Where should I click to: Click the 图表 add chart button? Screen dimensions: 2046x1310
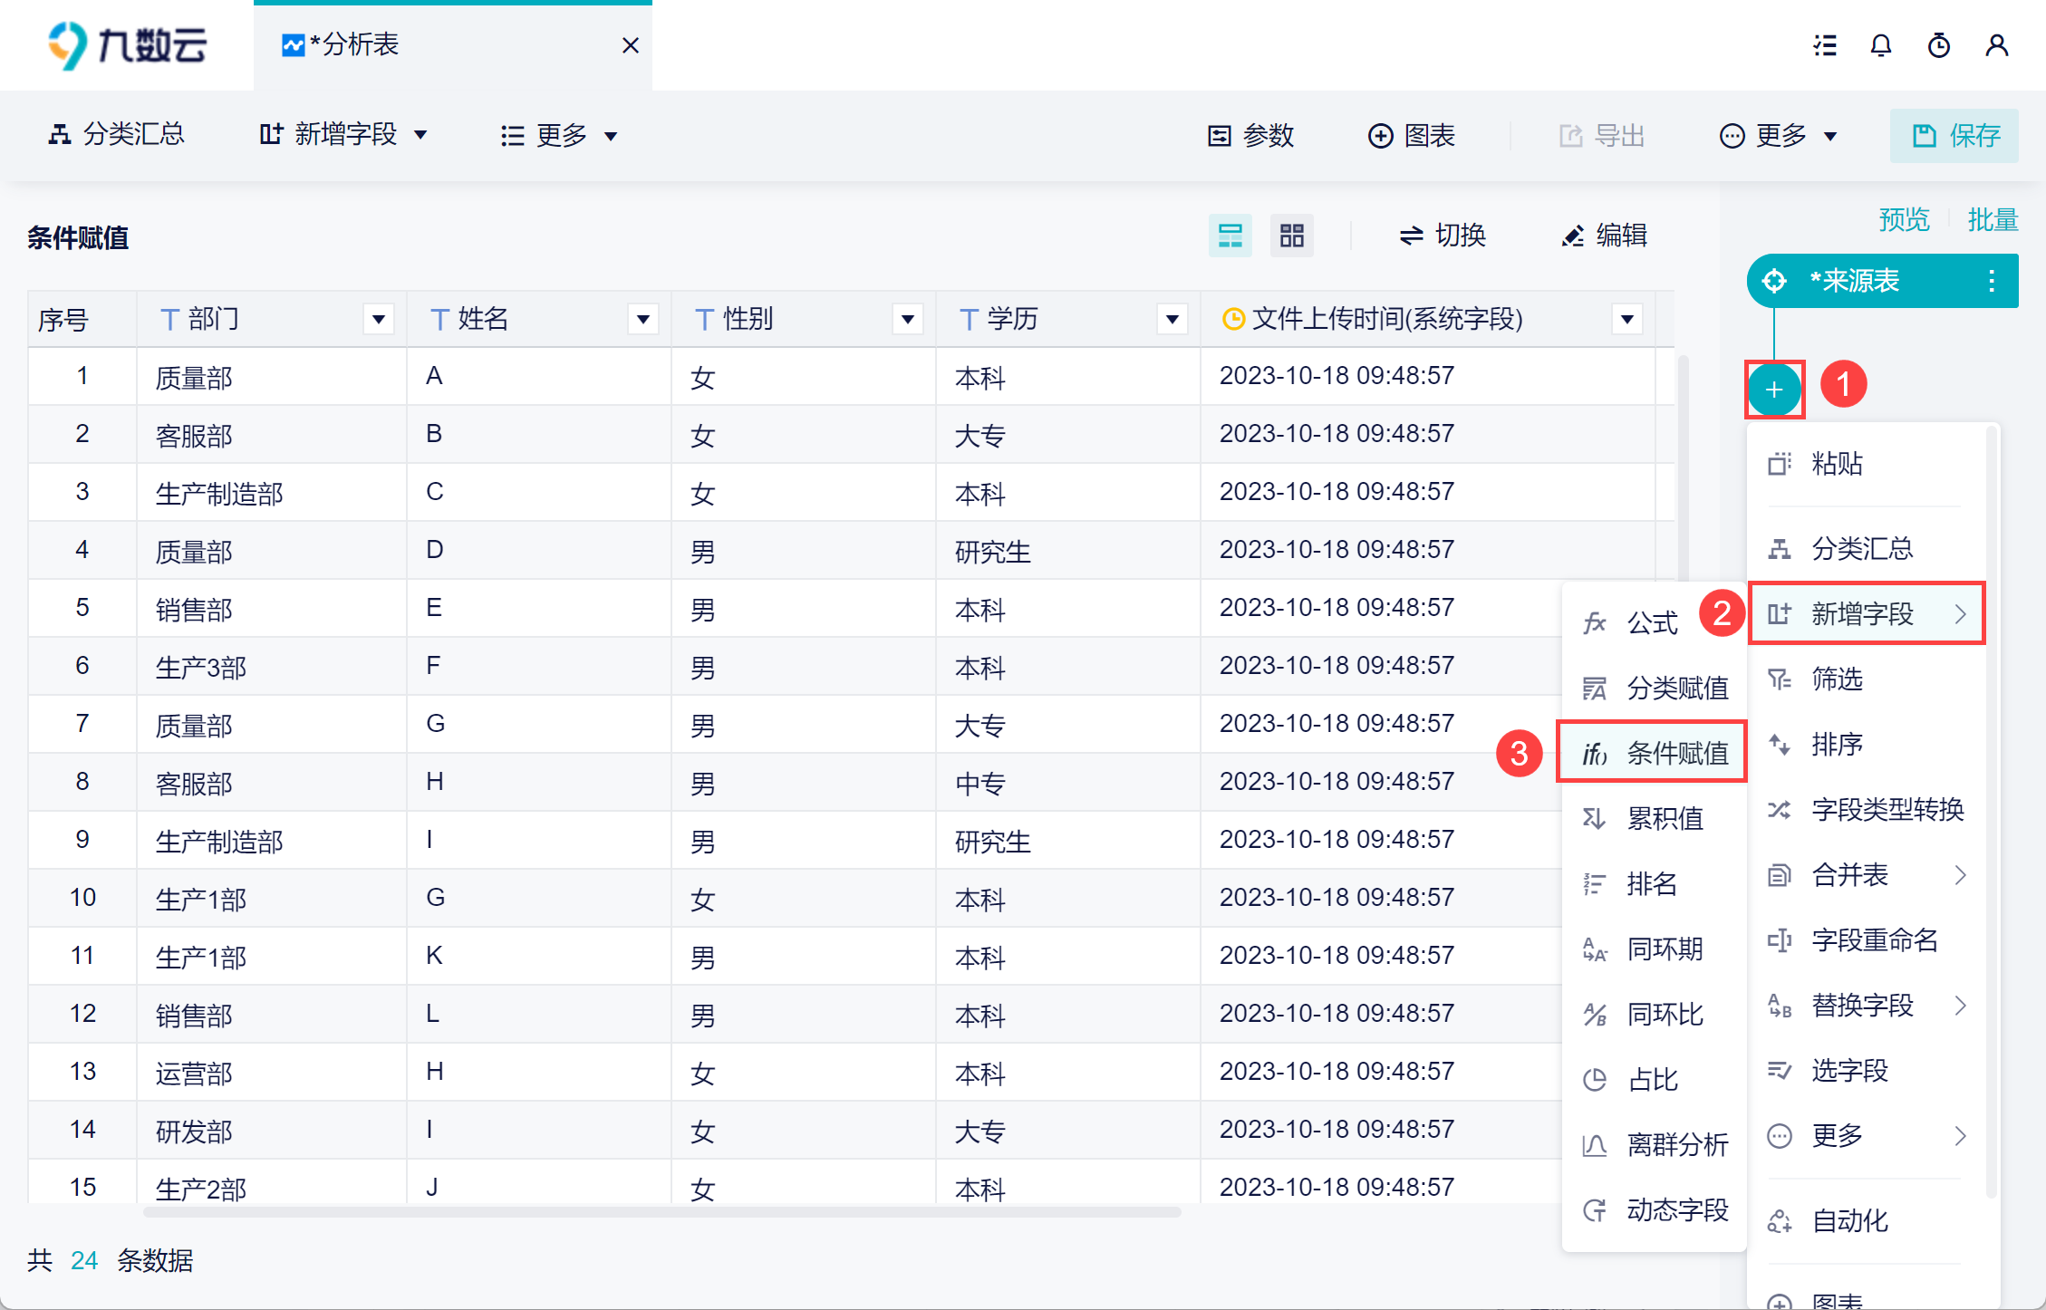pos(1411,136)
